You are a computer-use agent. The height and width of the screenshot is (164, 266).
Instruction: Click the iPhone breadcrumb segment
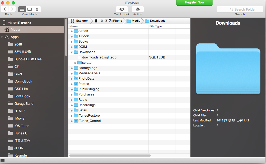109,21
